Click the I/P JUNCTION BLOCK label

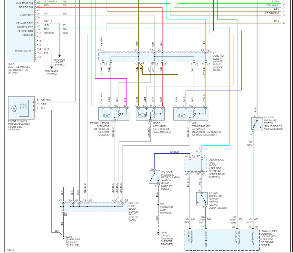219,62
